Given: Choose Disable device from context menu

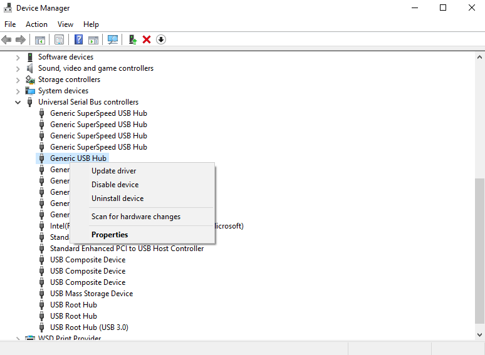Looking at the screenshot, I should [143, 185].
